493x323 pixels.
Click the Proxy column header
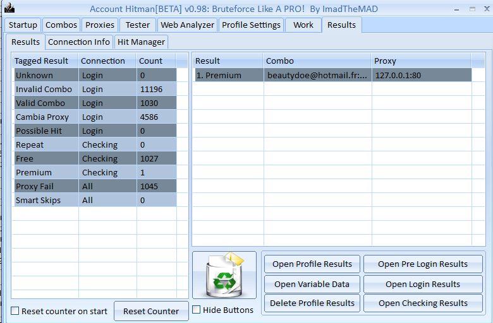click(x=385, y=61)
